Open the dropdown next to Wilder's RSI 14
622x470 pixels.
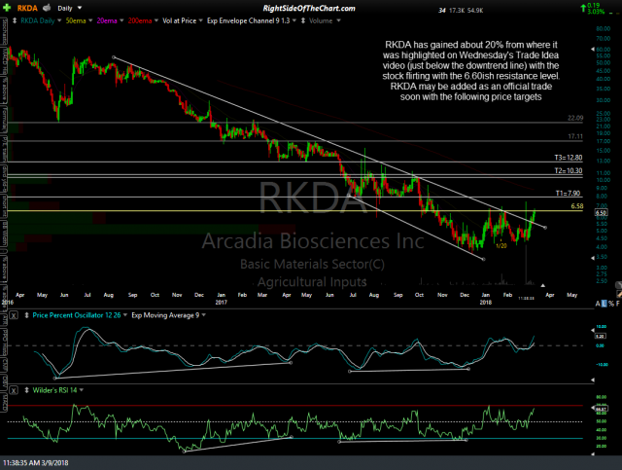tap(82, 390)
